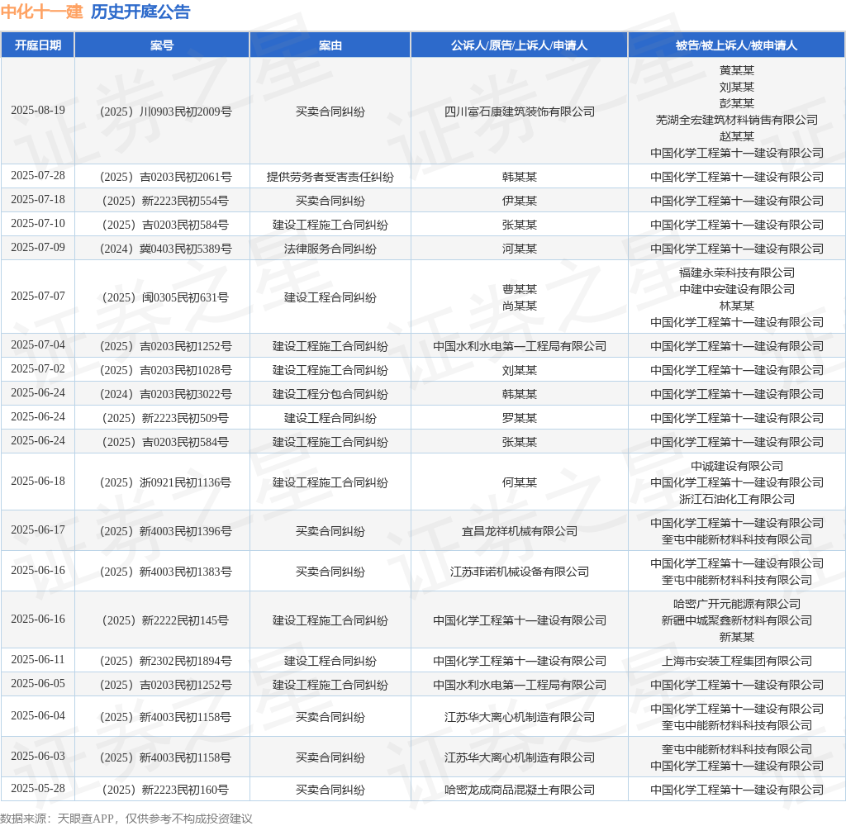846x826 pixels.
Task: Select case number (2025)新2302民初1894号
Action: tap(165, 661)
